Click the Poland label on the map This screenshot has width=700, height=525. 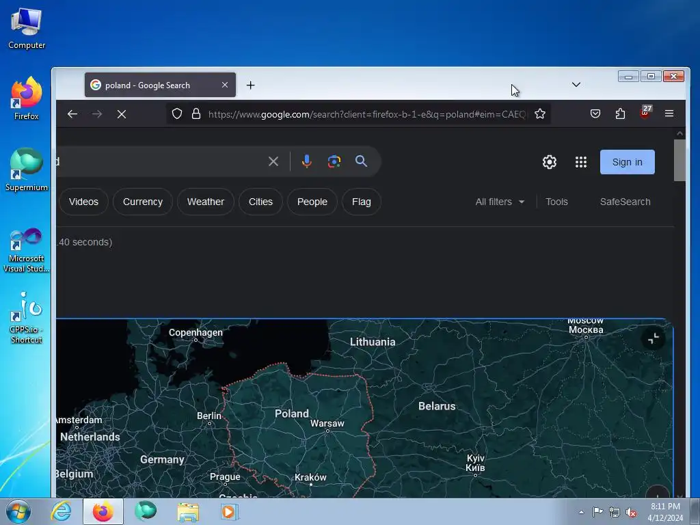(x=291, y=414)
